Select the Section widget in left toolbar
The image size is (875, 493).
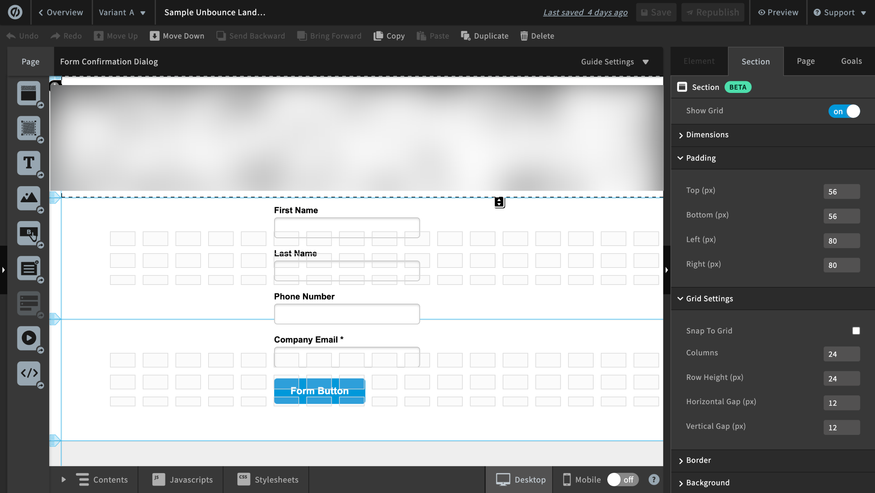[x=29, y=93]
